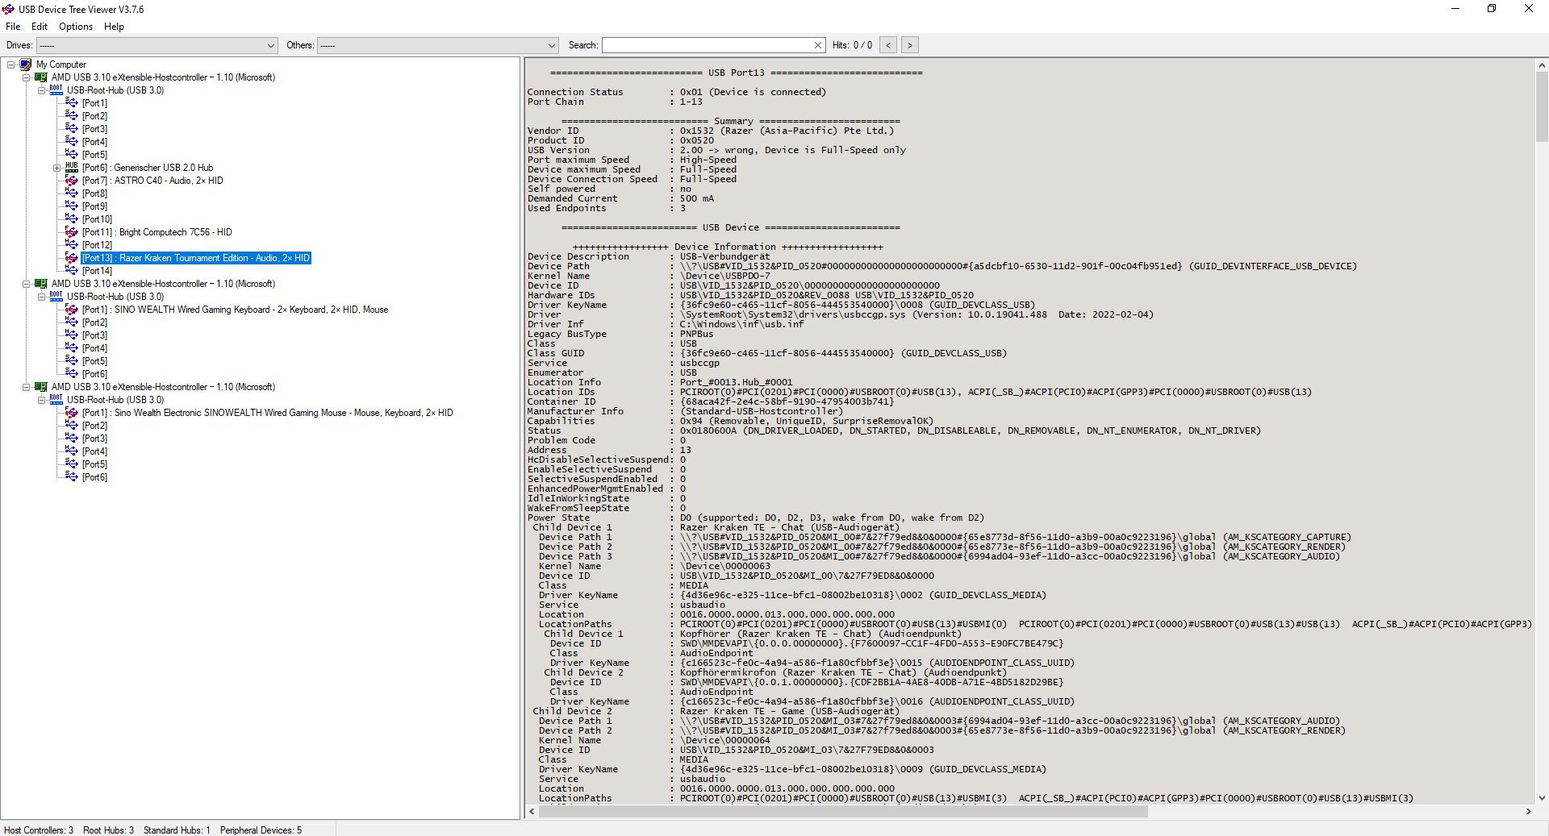Click the Bright Computech 7C56 device icon
This screenshot has width=1549, height=836.
(72, 232)
